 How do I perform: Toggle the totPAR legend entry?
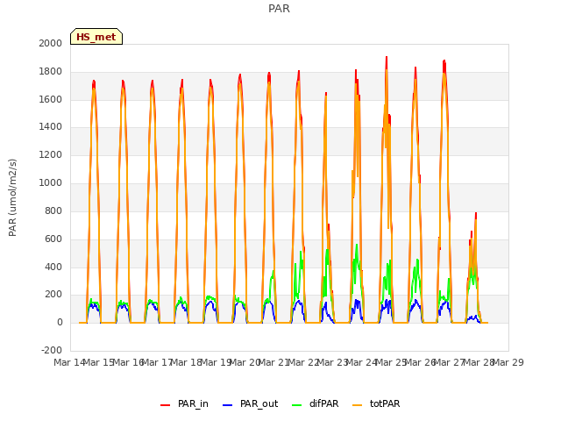click(376, 403)
